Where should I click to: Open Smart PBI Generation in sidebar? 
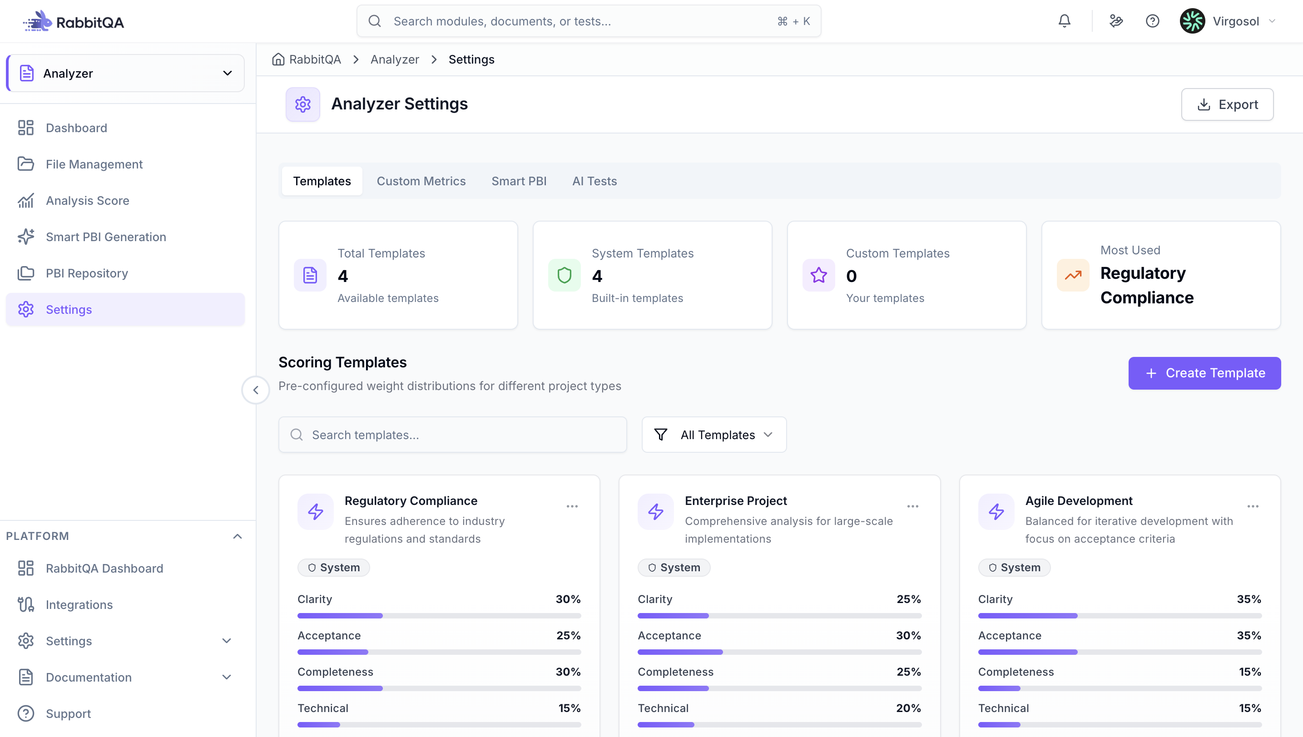click(x=125, y=237)
